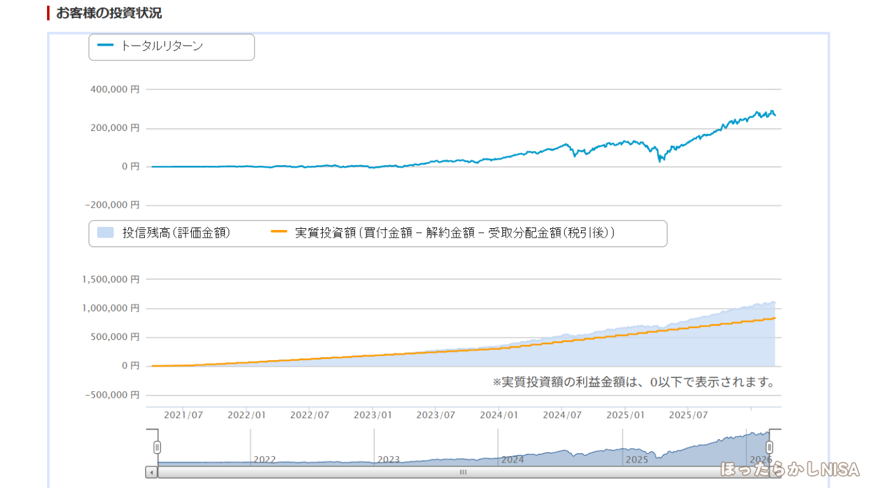The height and width of the screenshot is (488, 874).
Task: Click the orange line icon in the lower legend
Action: (x=279, y=233)
